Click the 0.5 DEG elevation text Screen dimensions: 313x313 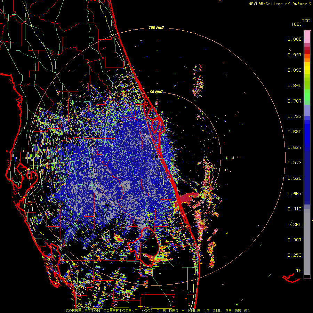(167, 311)
